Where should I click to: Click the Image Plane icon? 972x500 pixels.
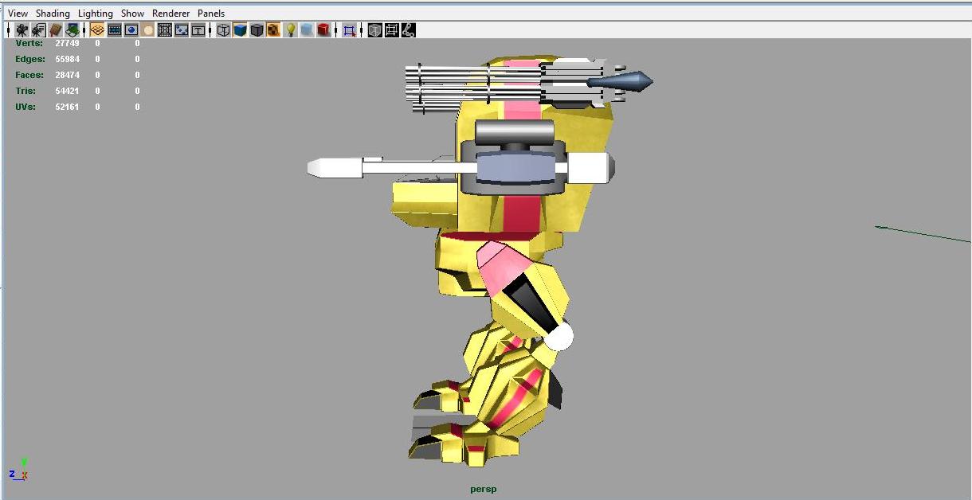tap(72, 30)
